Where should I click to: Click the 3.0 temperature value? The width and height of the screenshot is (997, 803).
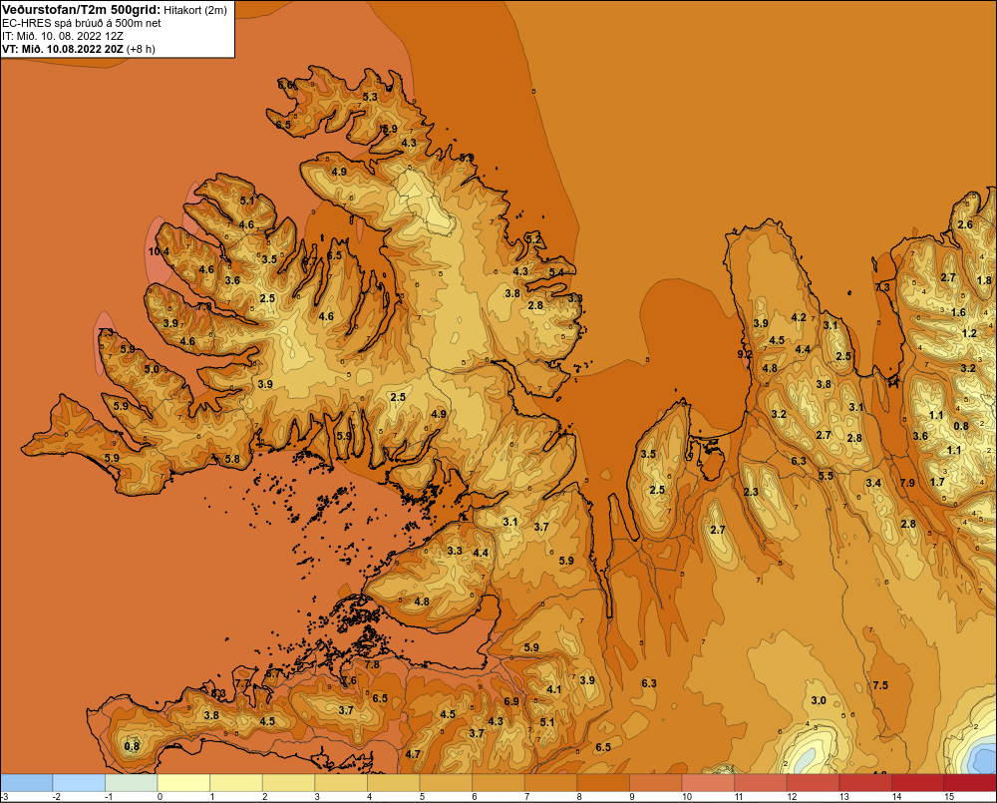pos(819,700)
